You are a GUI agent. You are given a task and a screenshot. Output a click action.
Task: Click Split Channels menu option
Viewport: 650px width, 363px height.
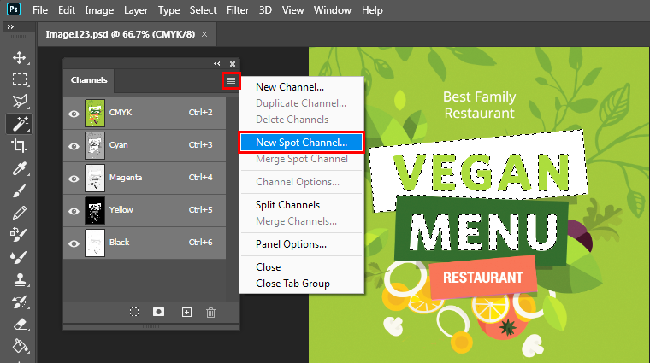(287, 205)
